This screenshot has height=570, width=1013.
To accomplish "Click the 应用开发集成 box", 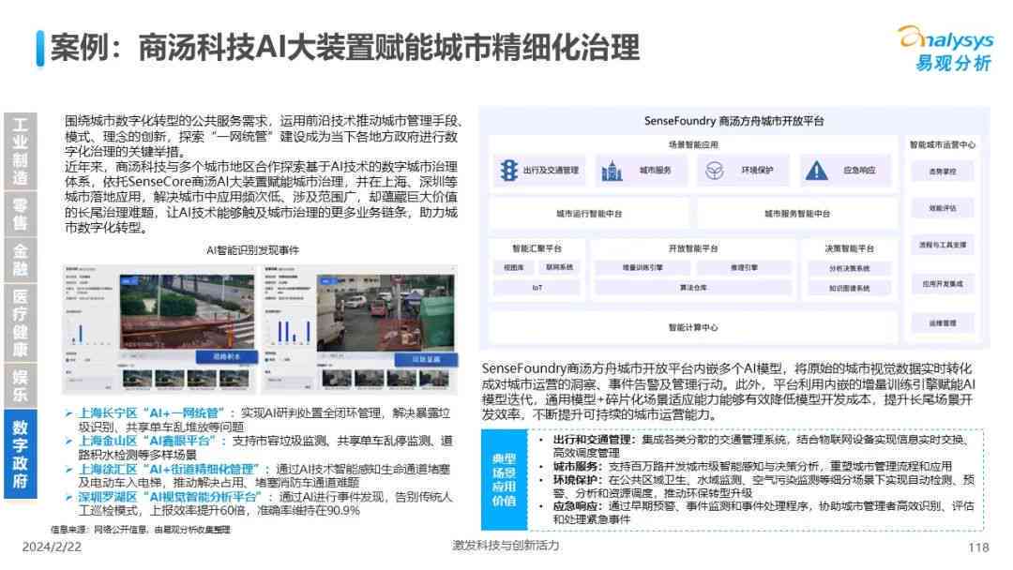I will coord(943,284).
